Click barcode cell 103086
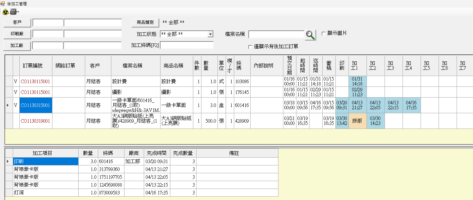 (x=242, y=81)
